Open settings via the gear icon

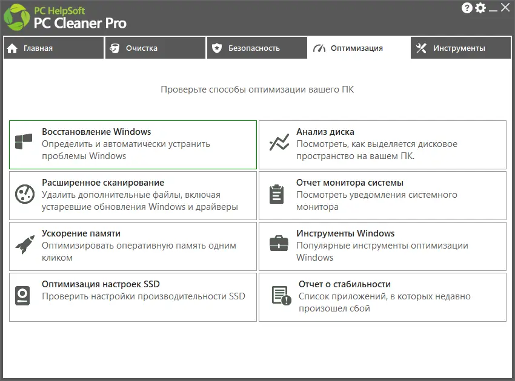(x=480, y=8)
